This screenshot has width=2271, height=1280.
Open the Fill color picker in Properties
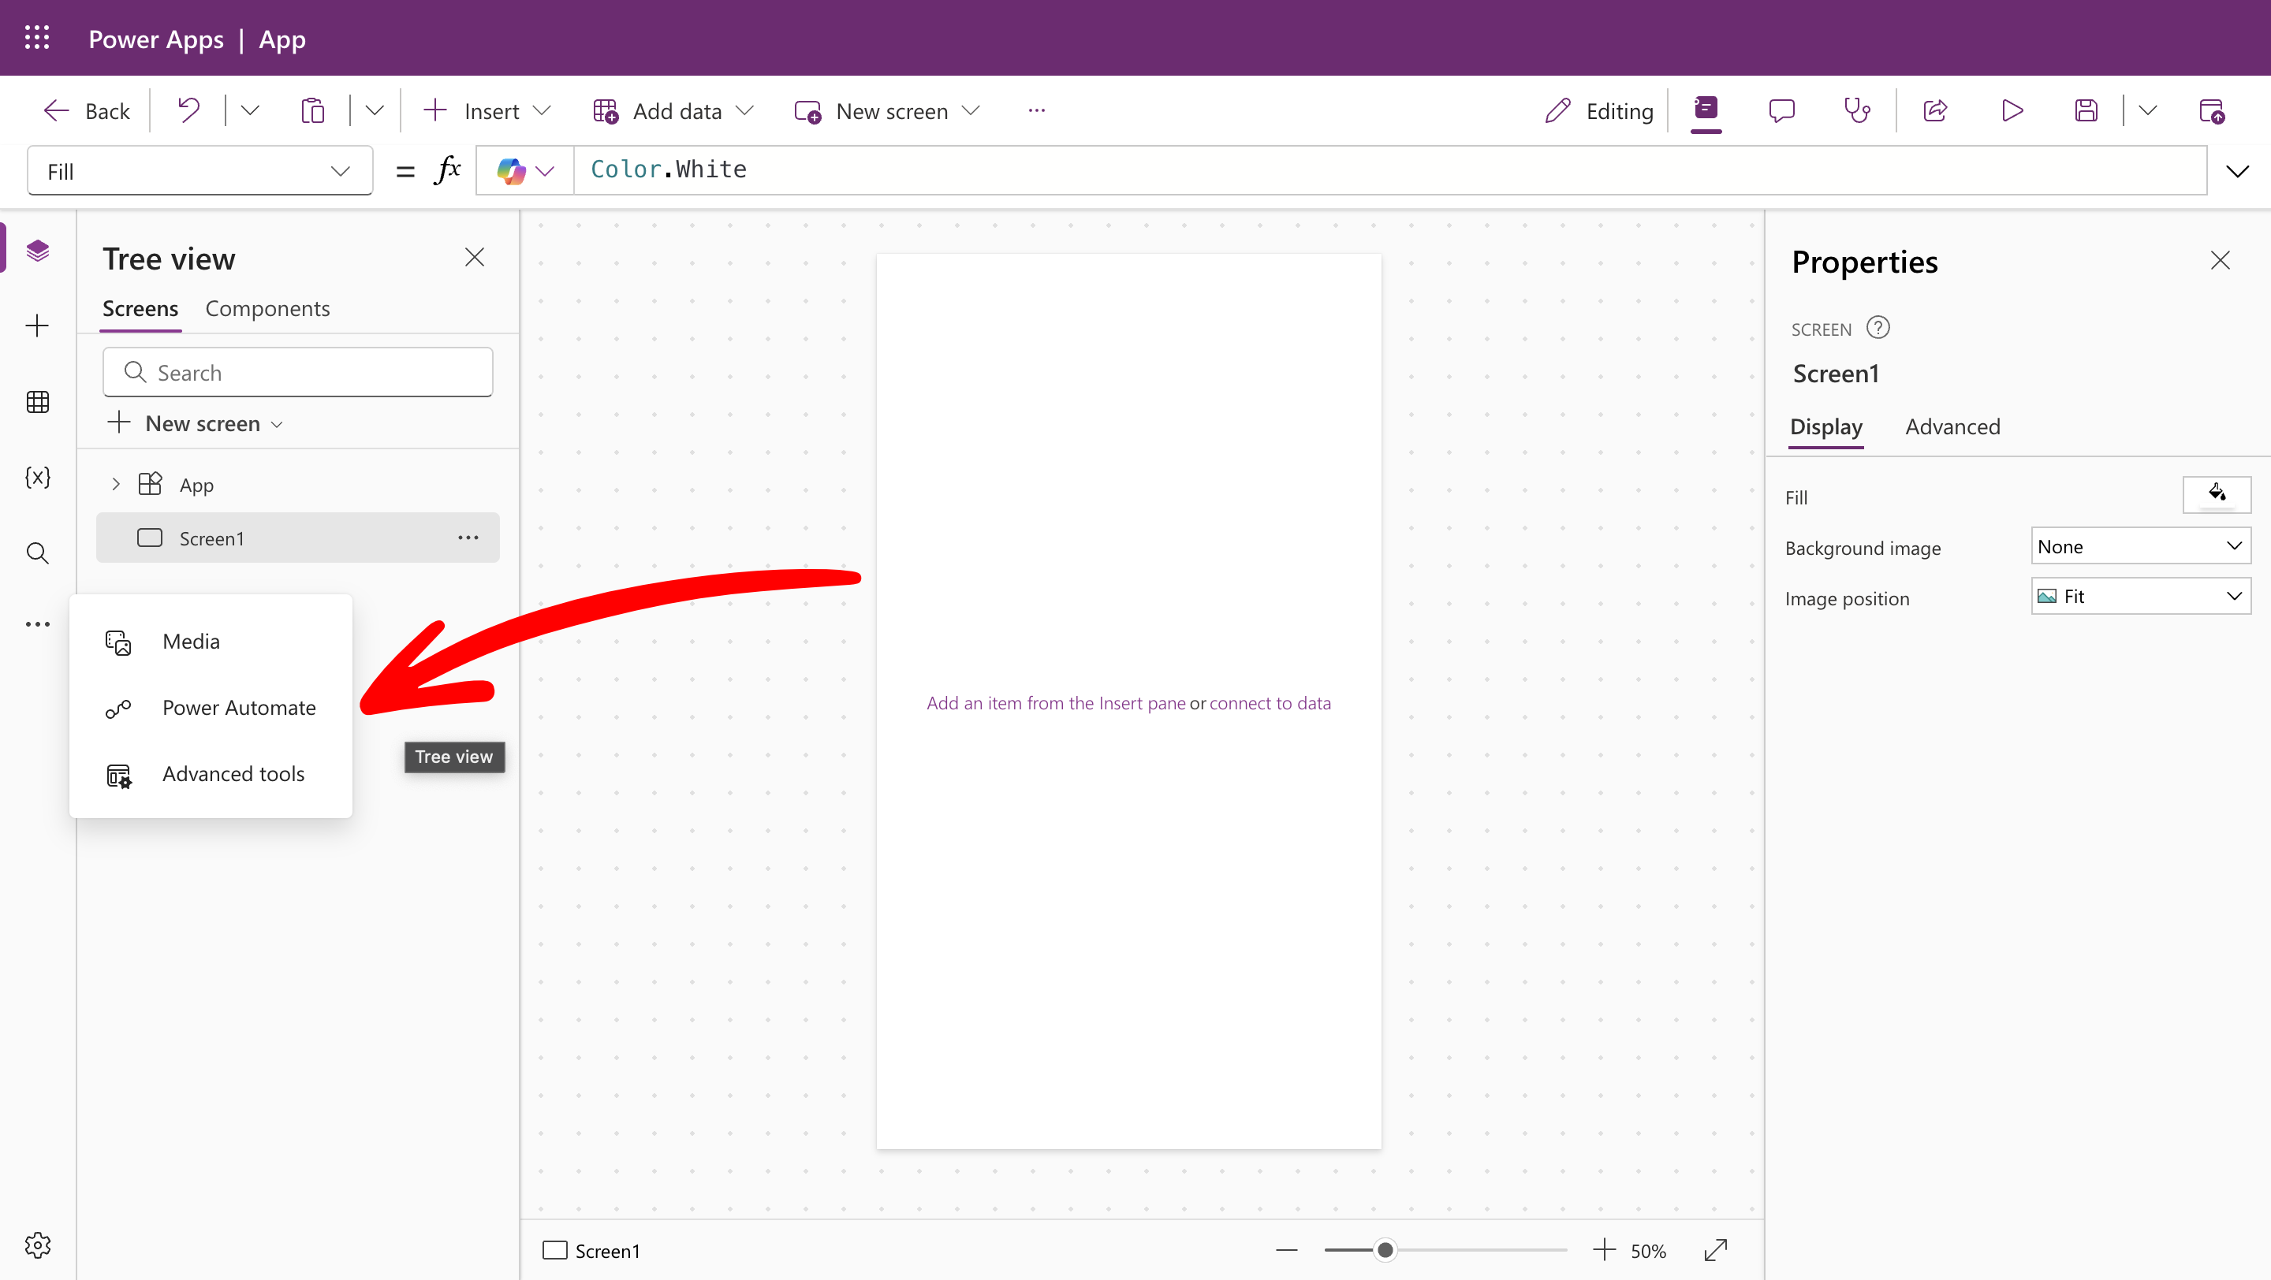pos(2217,494)
